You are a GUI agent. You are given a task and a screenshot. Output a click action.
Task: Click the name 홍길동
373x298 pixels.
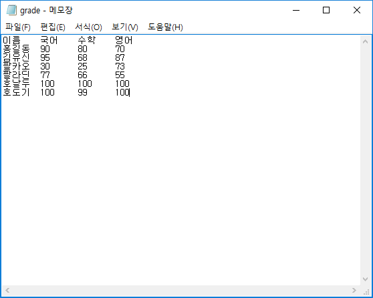click(x=16, y=49)
